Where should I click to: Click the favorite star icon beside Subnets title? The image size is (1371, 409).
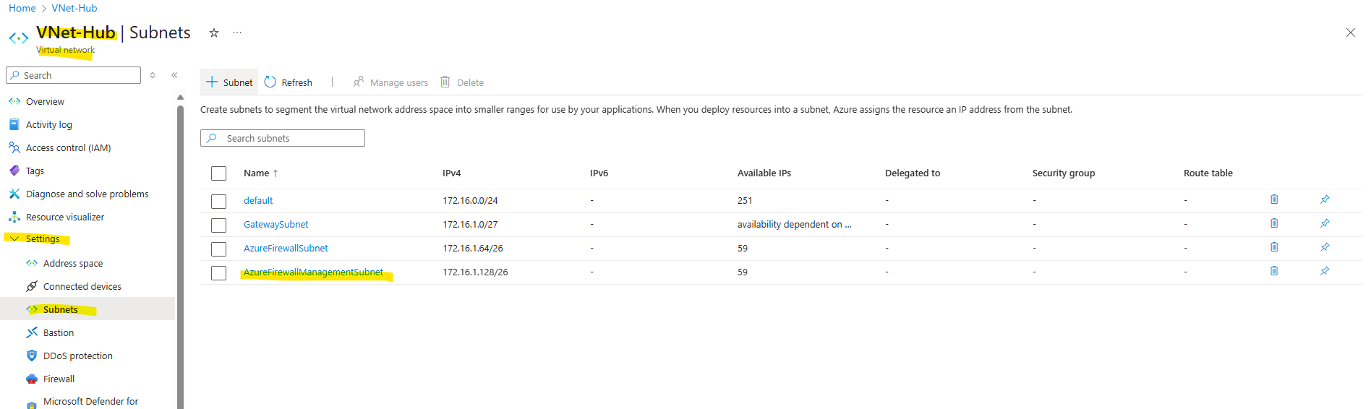pyautogui.click(x=214, y=33)
